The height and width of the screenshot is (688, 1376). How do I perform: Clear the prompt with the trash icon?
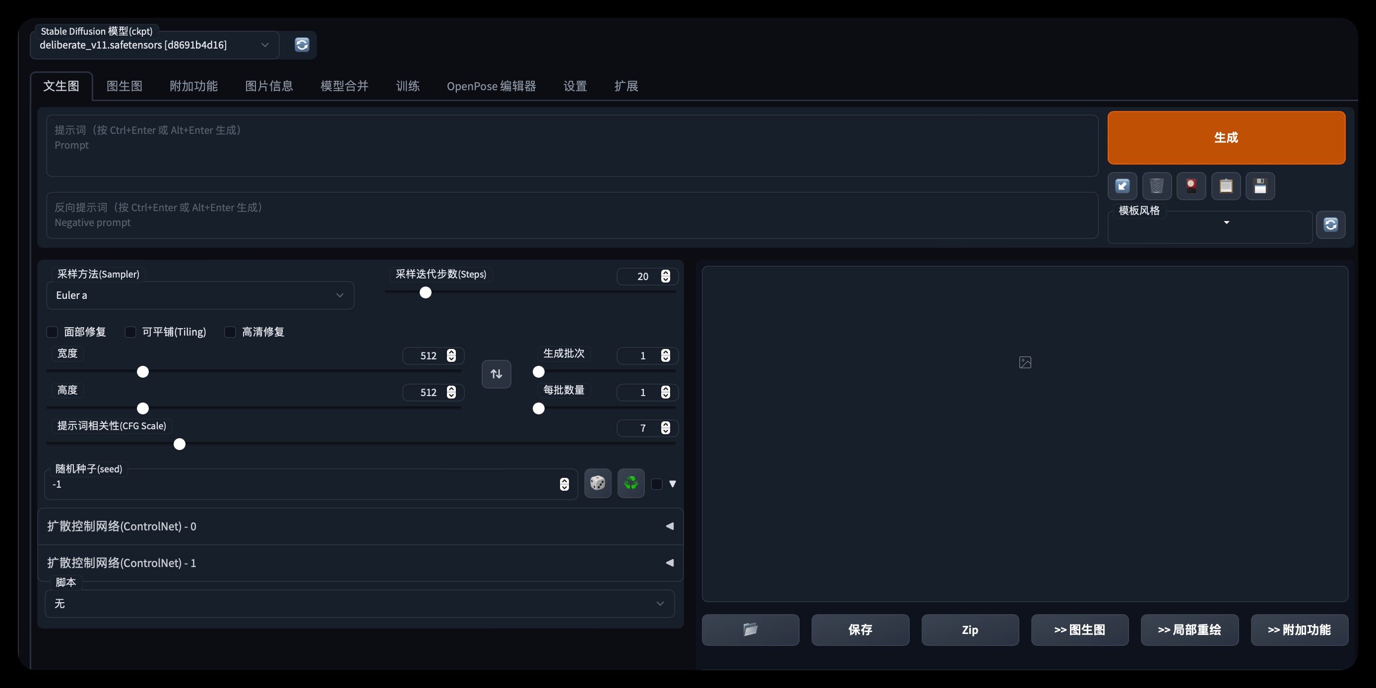tap(1156, 186)
